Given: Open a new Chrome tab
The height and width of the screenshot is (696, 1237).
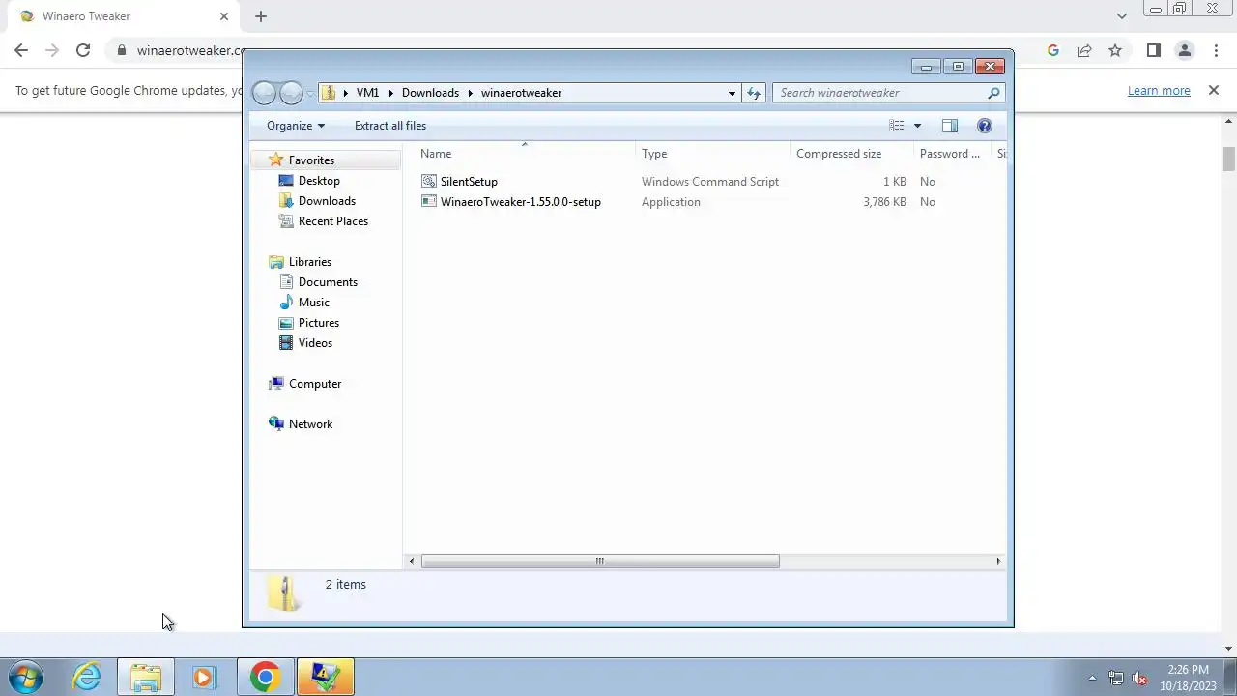Looking at the screenshot, I should point(261,16).
